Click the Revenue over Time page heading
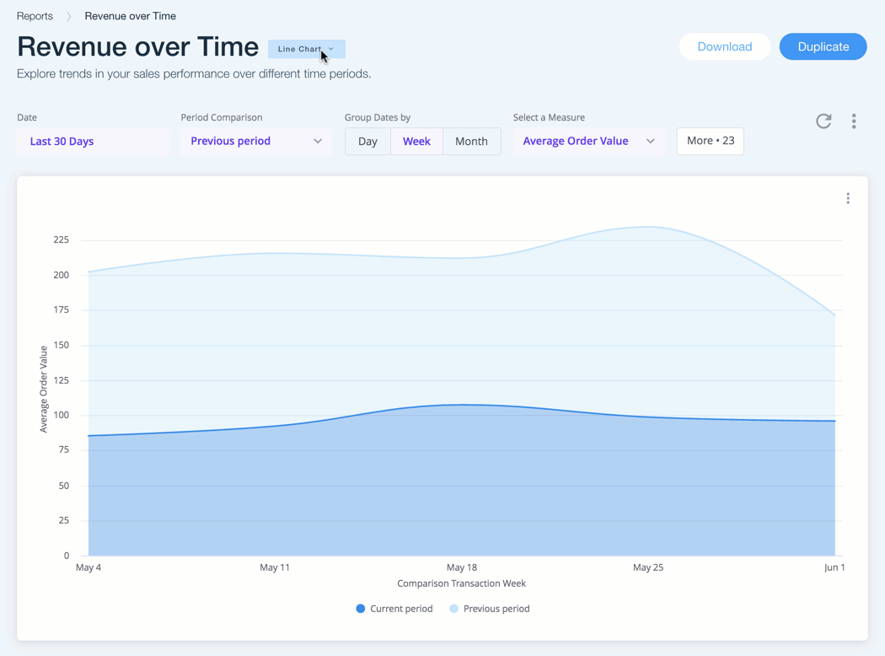The height and width of the screenshot is (656, 885). [137, 47]
